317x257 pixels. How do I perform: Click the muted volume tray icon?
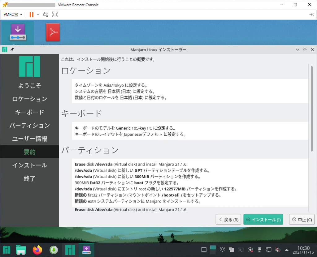pos(278,250)
